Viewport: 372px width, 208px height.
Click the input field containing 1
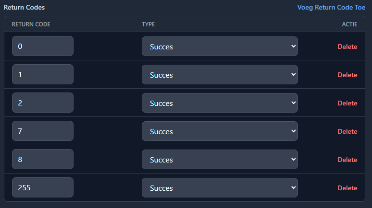tap(43, 75)
